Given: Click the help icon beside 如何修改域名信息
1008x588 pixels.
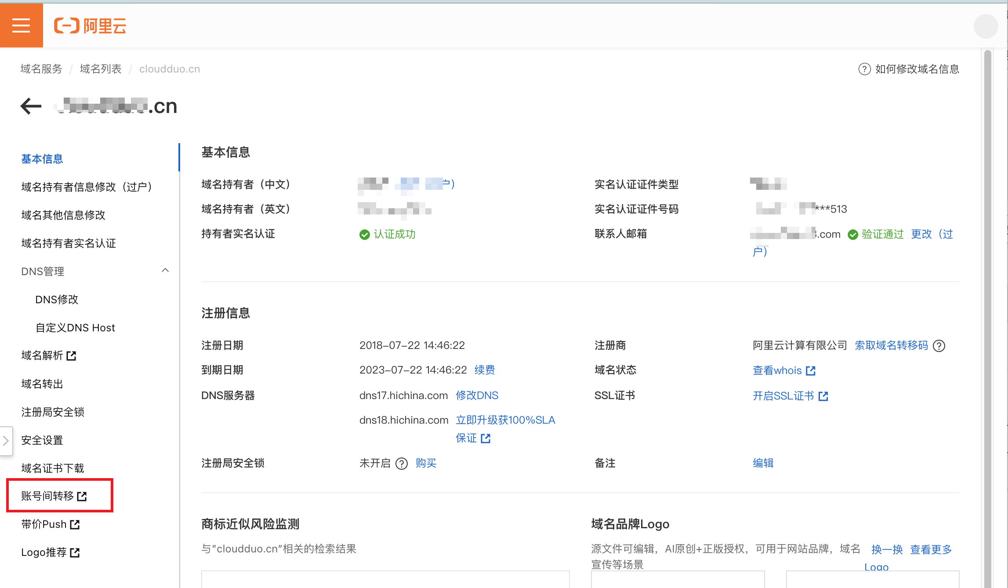Looking at the screenshot, I should tap(864, 69).
